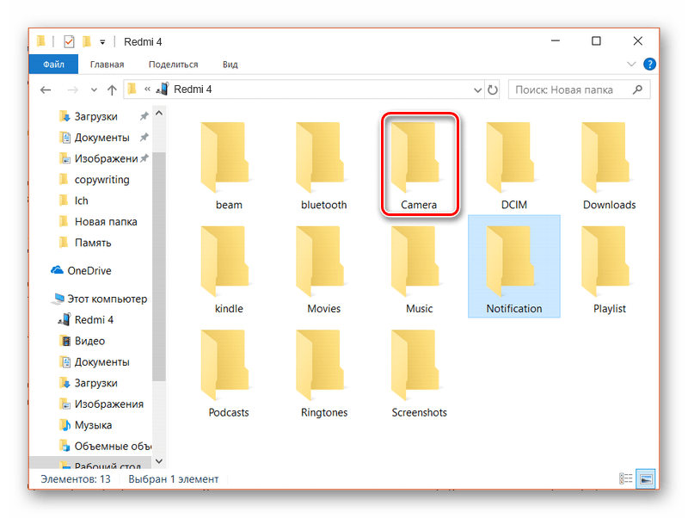Open the Quick Access Toolbar customize dropdown
This screenshot has width=688, height=518.
[x=102, y=42]
